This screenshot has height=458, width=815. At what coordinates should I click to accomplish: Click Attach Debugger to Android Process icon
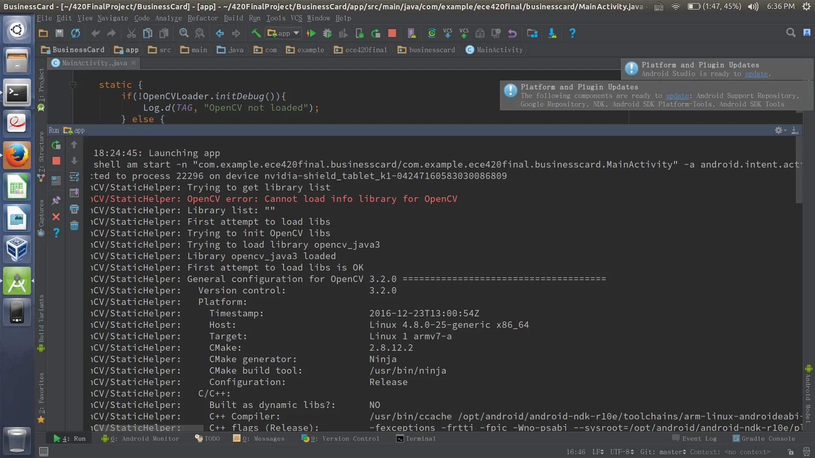tap(360, 33)
